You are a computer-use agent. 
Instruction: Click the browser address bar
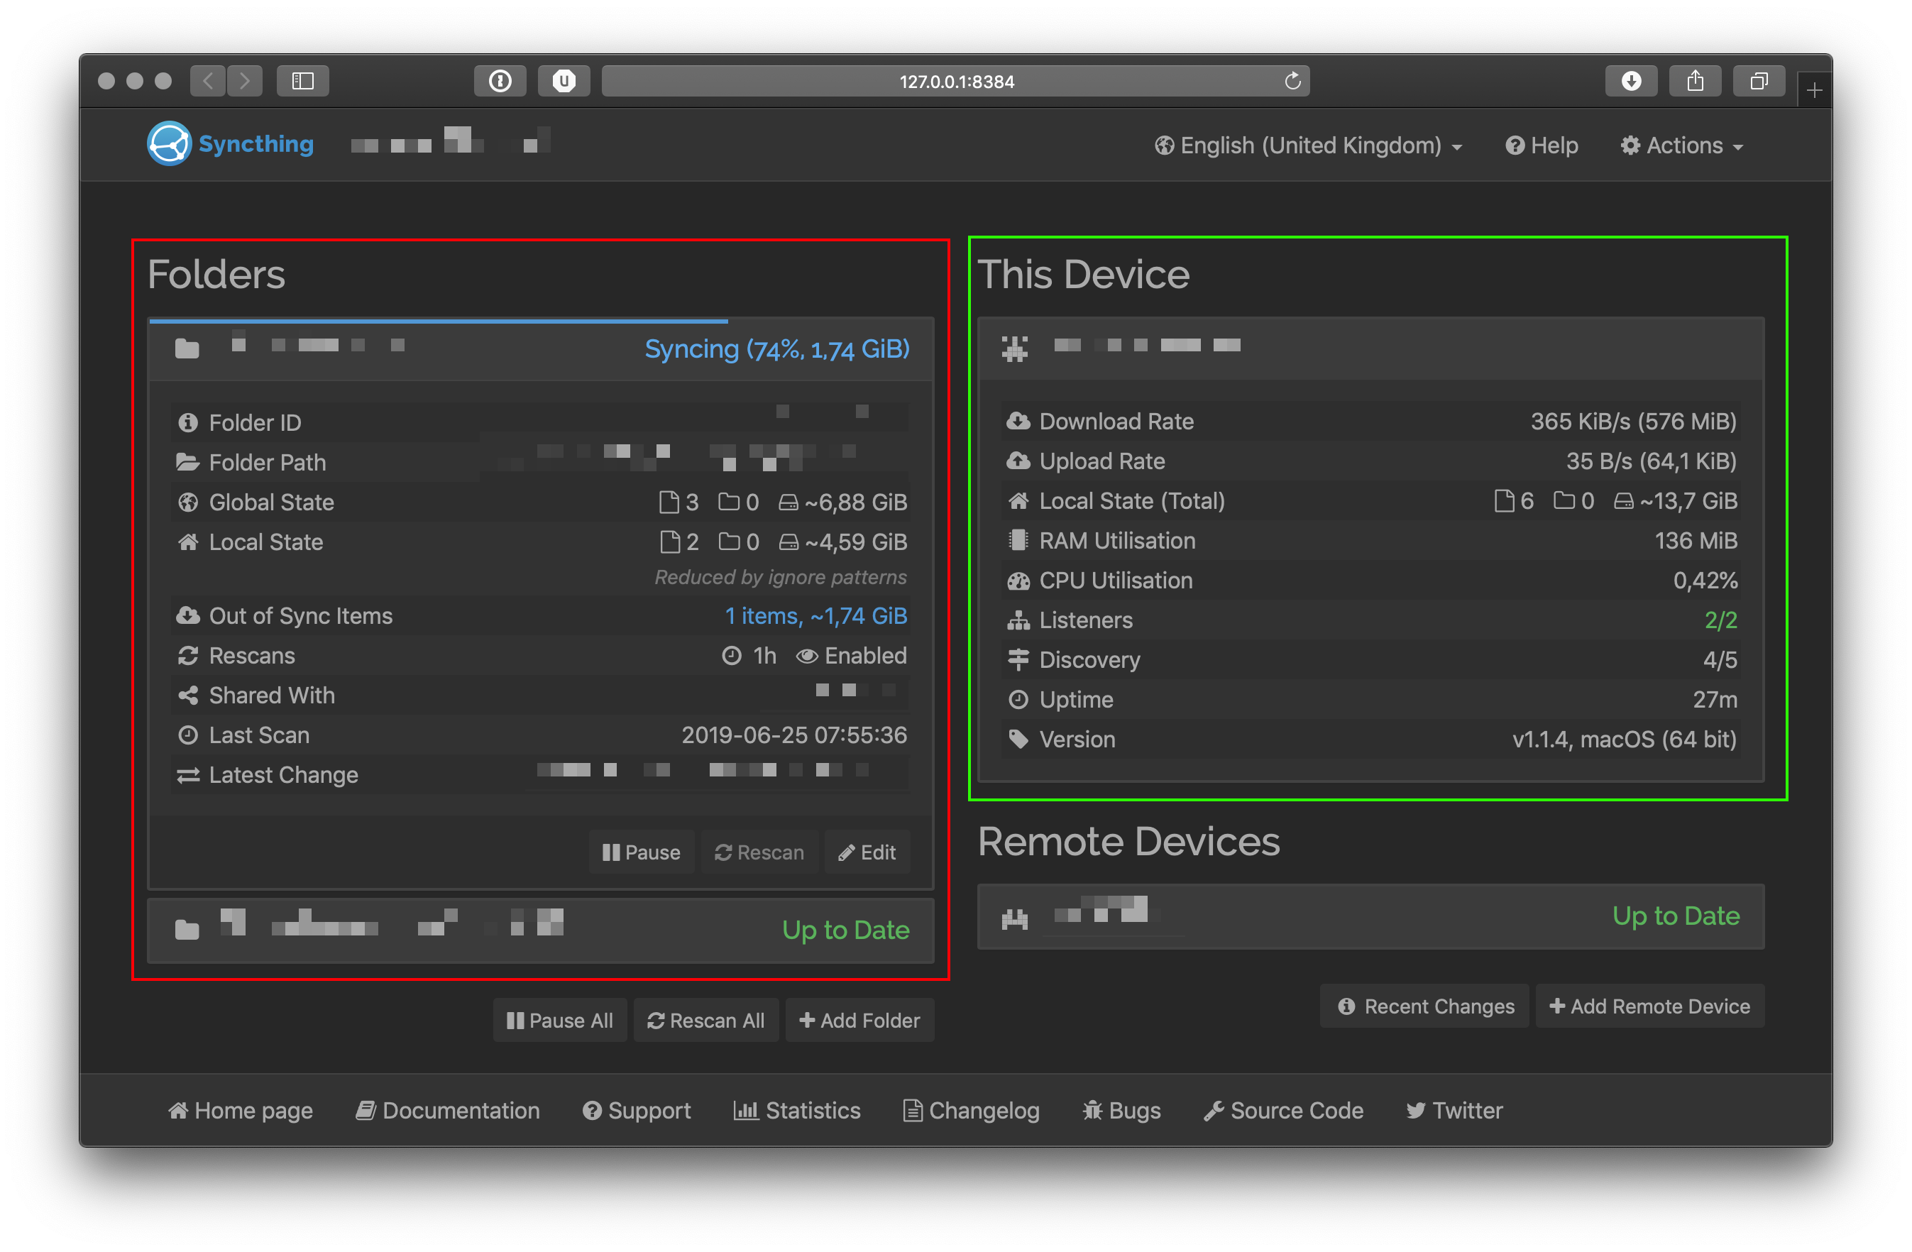point(956,80)
